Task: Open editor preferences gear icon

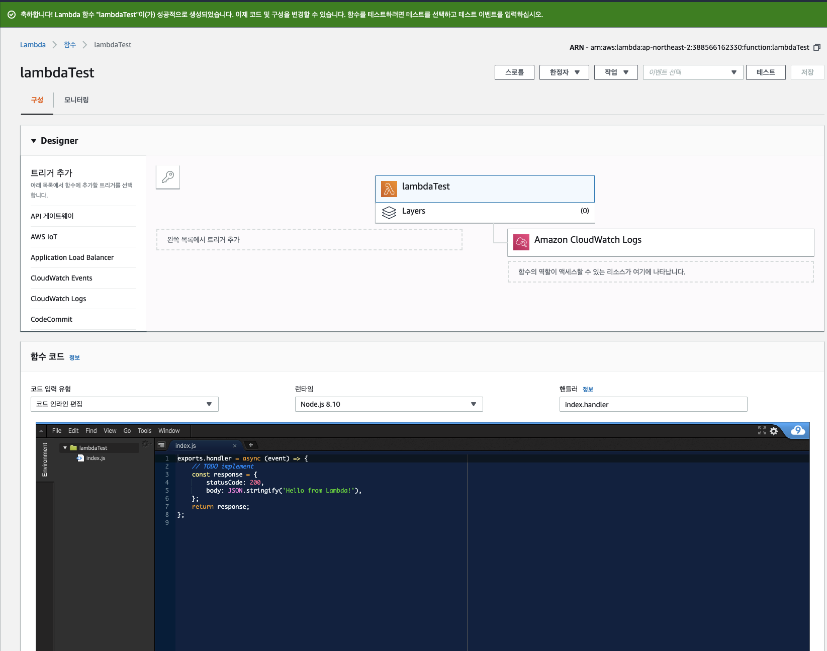Action: coord(774,431)
